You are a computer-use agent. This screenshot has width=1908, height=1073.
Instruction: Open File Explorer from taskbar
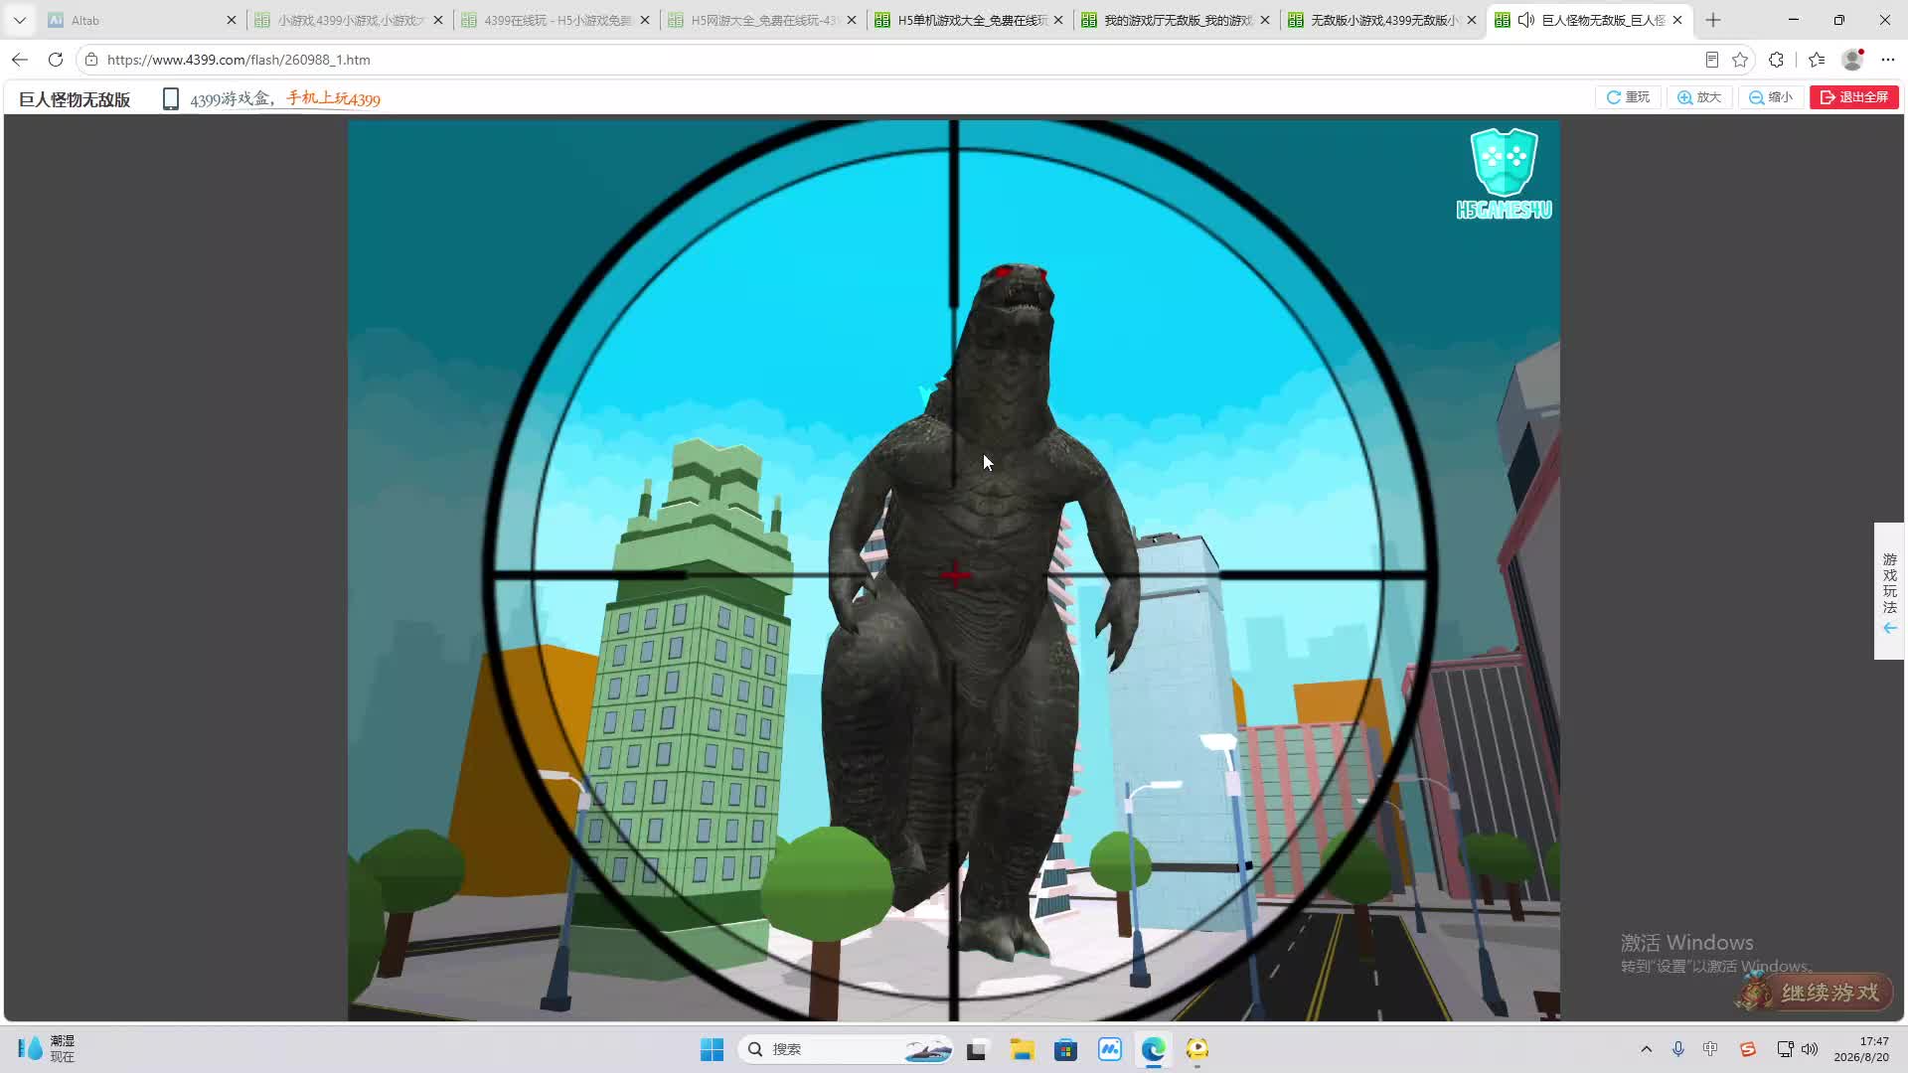coord(1022,1049)
